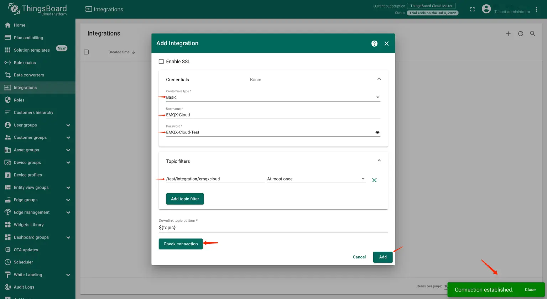547x299 pixels.
Task: Click the refresh integrations icon
Action: (x=520, y=33)
